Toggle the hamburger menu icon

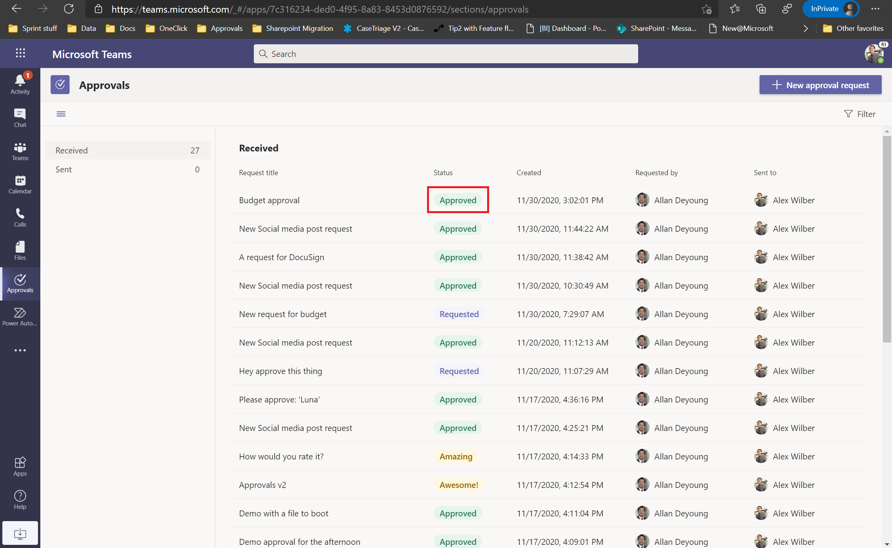tap(61, 114)
